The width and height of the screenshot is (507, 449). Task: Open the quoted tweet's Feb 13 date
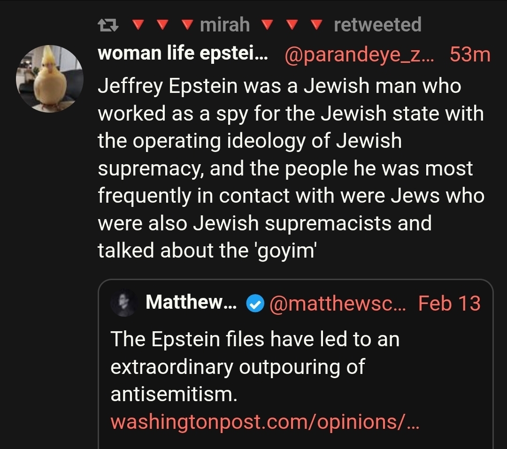pyautogui.click(x=449, y=304)
